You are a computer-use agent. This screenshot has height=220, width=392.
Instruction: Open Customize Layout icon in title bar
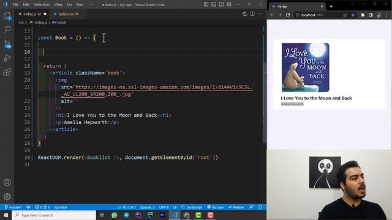coord(229,4)
